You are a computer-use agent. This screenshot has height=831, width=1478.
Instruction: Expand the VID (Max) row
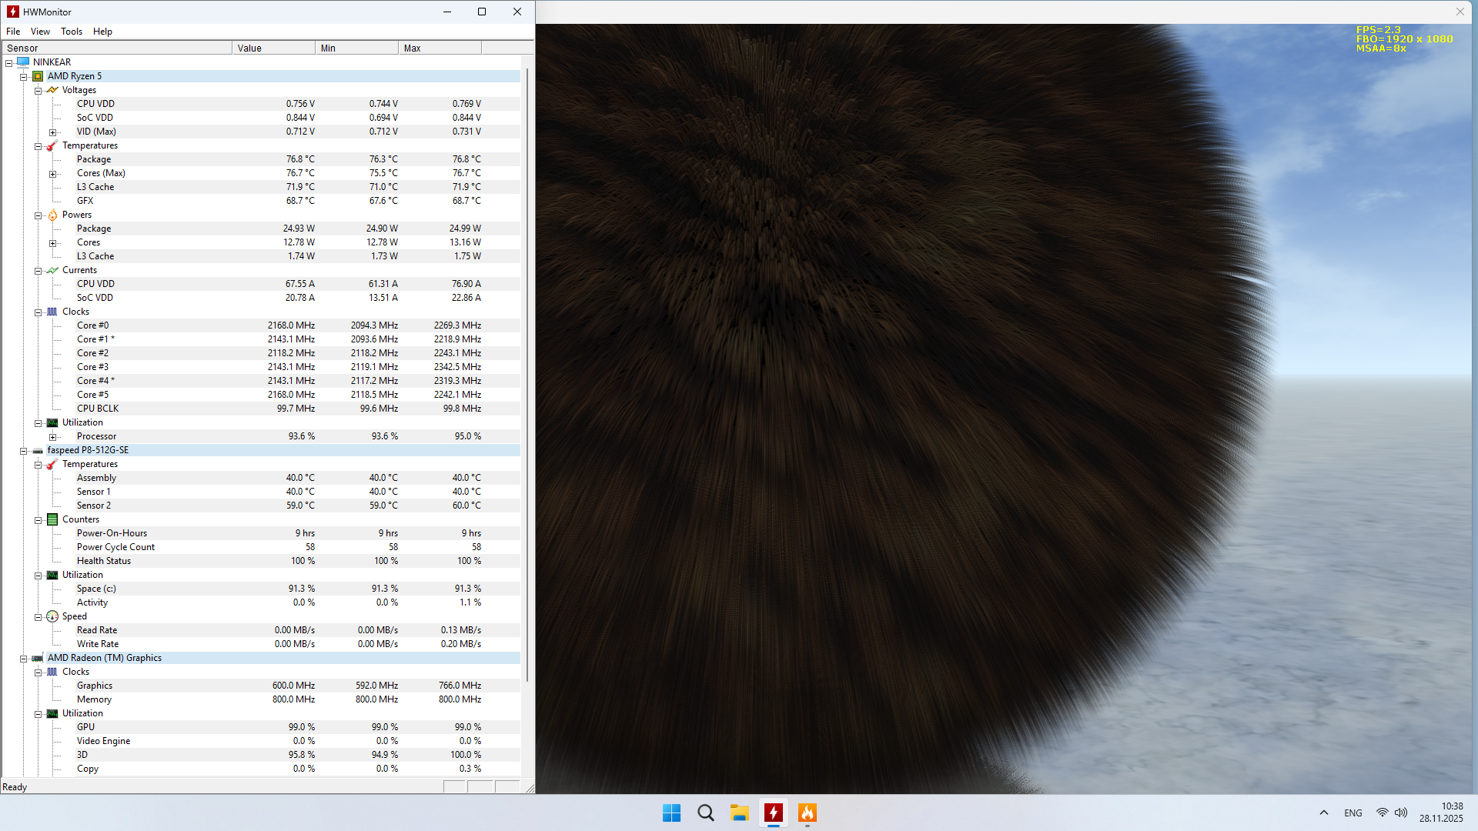point(53,132)
